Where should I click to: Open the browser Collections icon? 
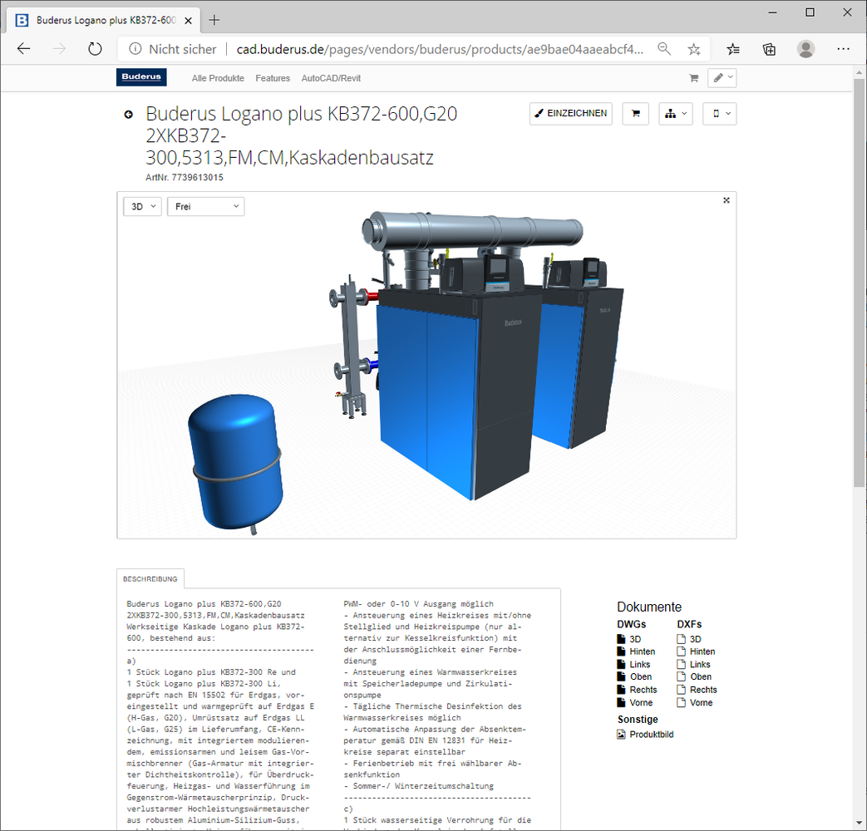(770, 49)
